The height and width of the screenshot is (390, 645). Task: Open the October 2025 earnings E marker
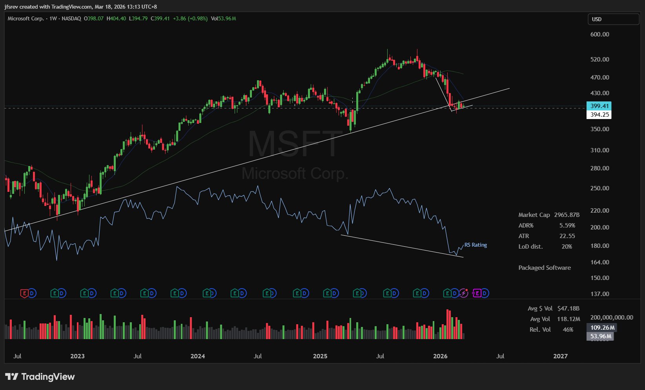(417, 293)
